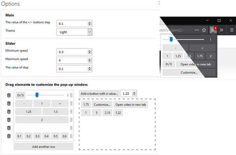Viewport: 236px width, 155px height.
Task: Show more toolbar items via double chevron
Action: click(221, 30)
